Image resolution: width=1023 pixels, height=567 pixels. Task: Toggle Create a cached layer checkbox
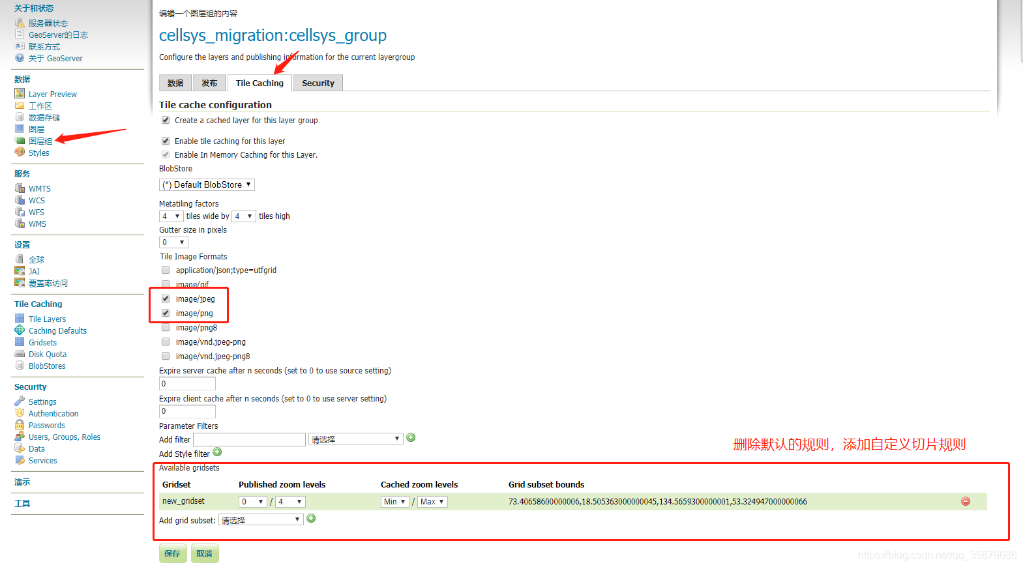pos(166,120)
